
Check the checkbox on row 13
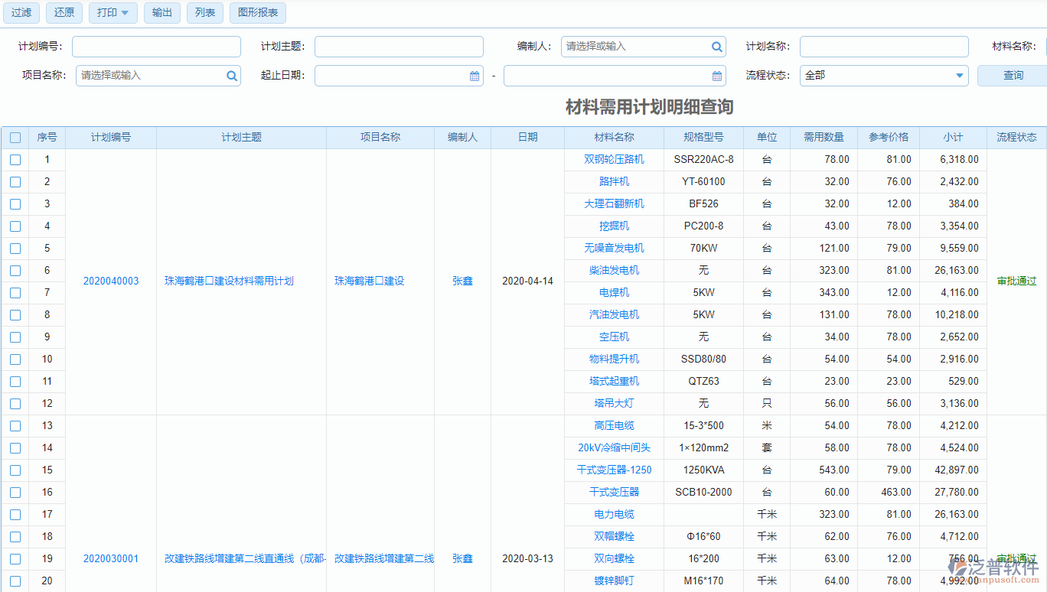pyautogui.click(x=15, y=425)
